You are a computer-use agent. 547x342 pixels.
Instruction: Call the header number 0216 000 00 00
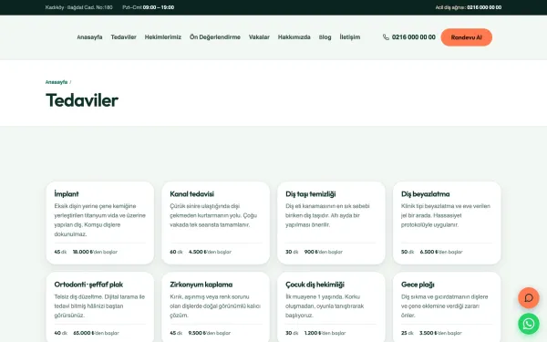pos(414,37)
